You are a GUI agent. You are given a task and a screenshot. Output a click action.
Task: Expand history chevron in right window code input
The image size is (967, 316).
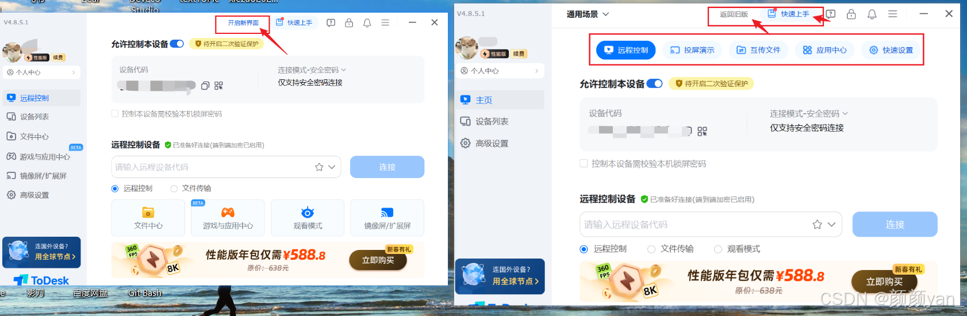tap(831, 225)
